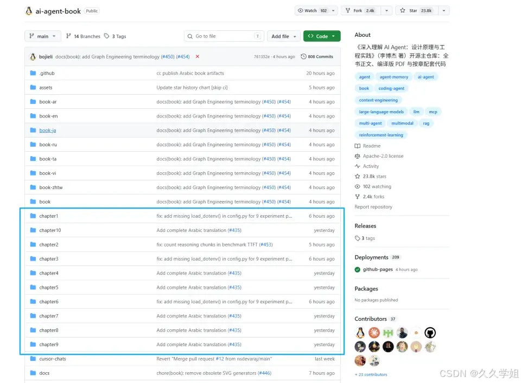Click the folder icon beside chapter7
The image size is (521, 383).
(33, 316)
